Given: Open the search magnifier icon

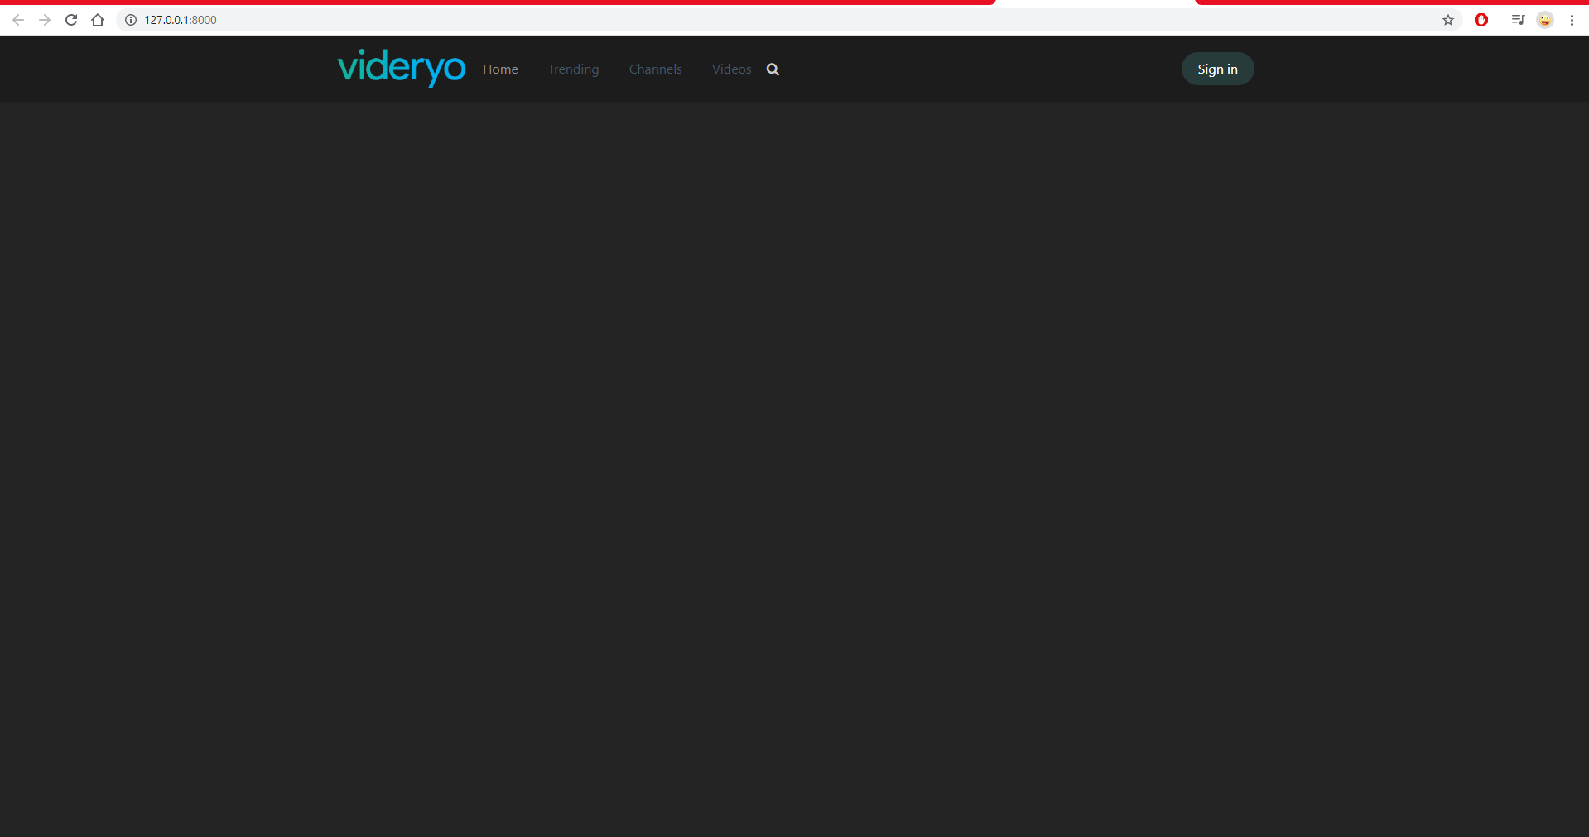Looking at the screenshot, I should [773, 69].
